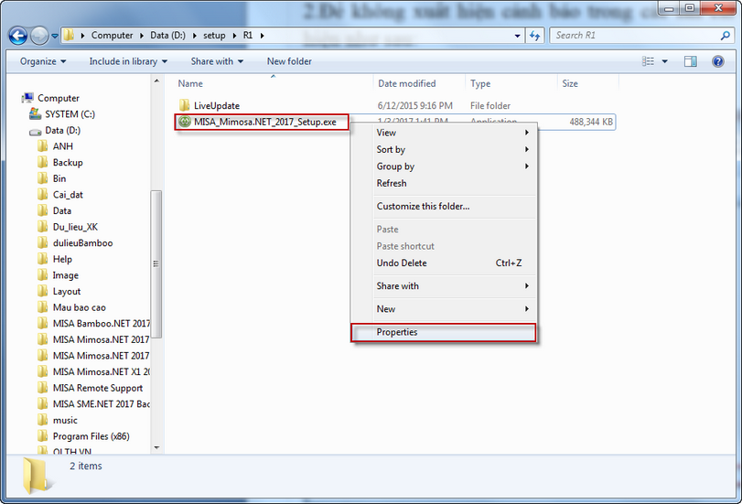Select MISA Bamboo.NET 2017 folder
Image resolution: width=742 pixels, height=504 pixels.
tap(93, 323)
